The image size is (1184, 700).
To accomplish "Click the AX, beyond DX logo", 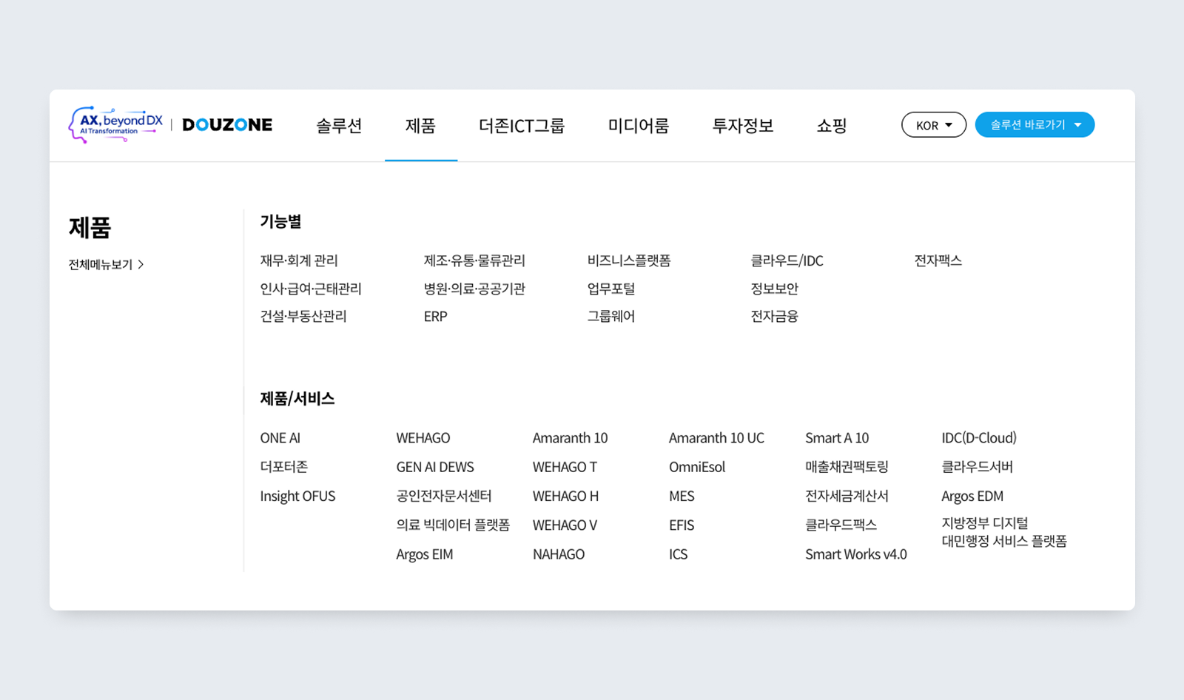I will tap(115, 124).
